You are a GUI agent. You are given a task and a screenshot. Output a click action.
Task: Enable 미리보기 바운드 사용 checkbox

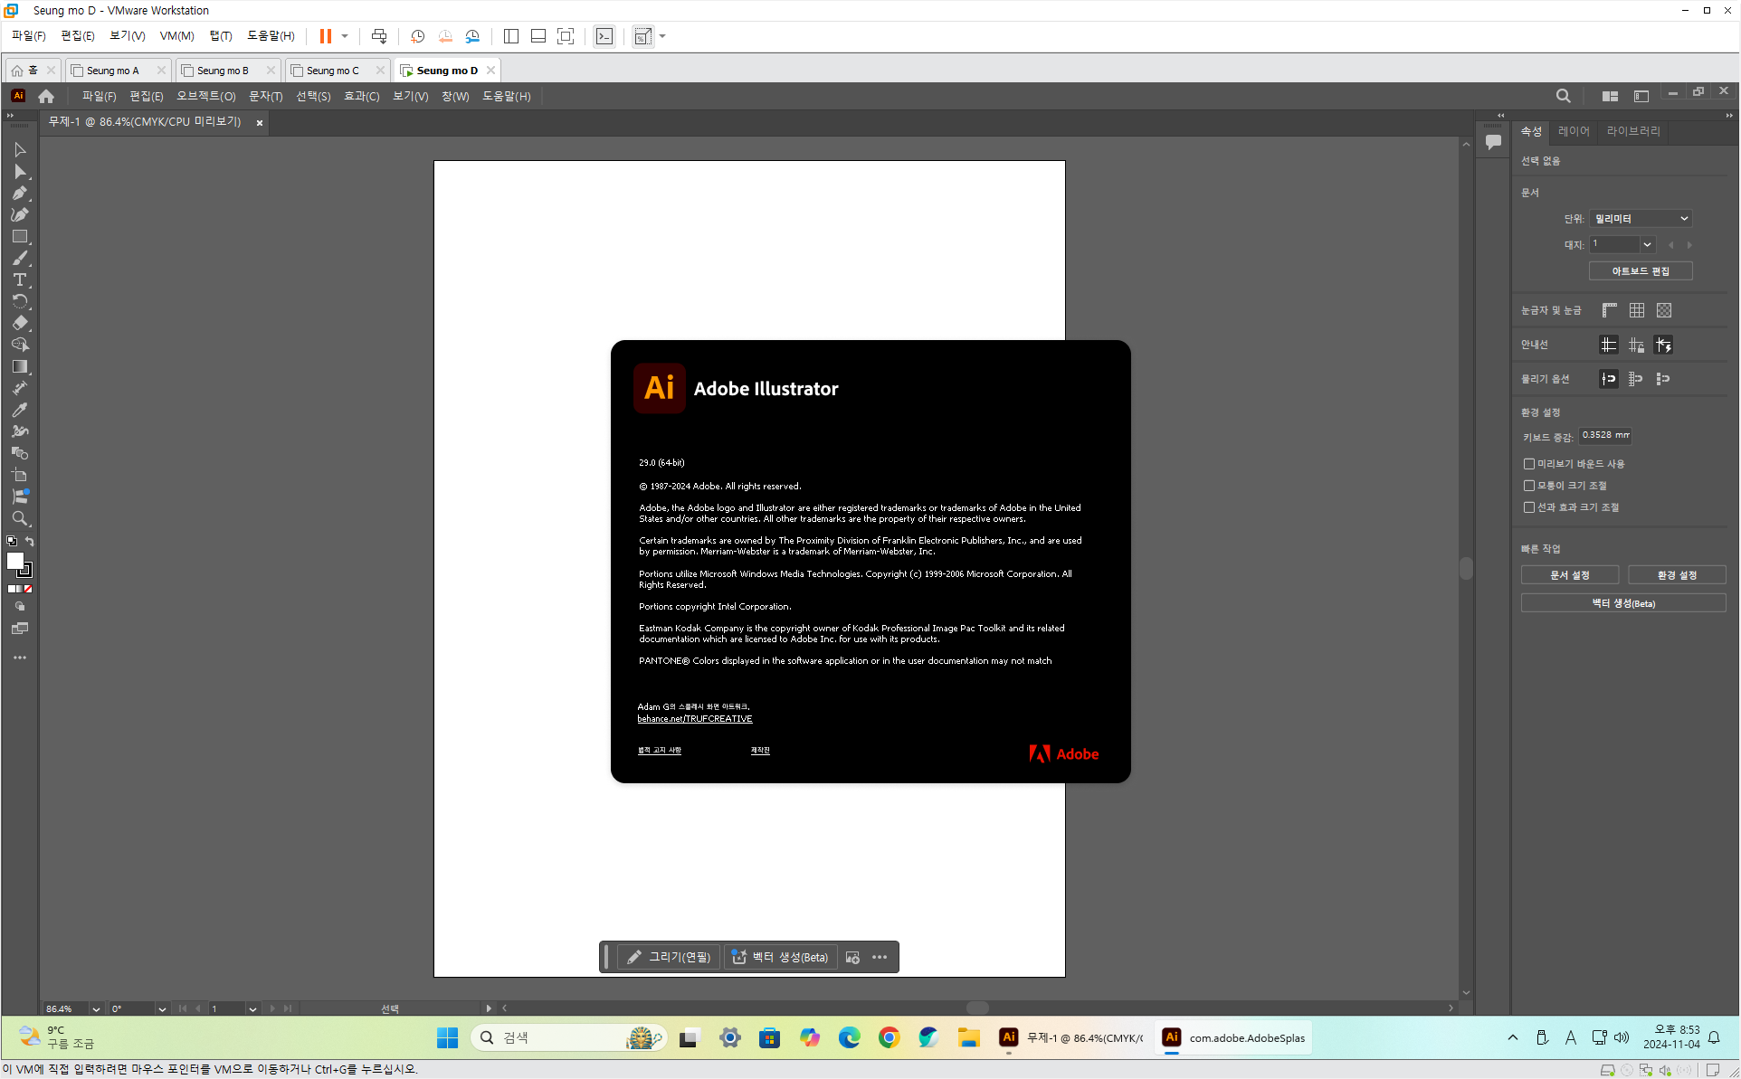[1529, 464]
